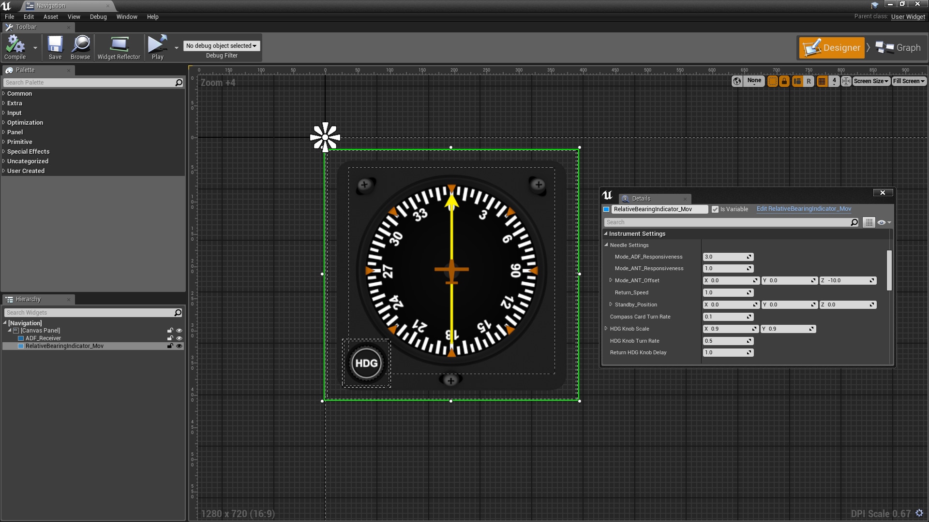Open the View menu
929x522 pixels.
pyautogui.click(x=74, y=17)
